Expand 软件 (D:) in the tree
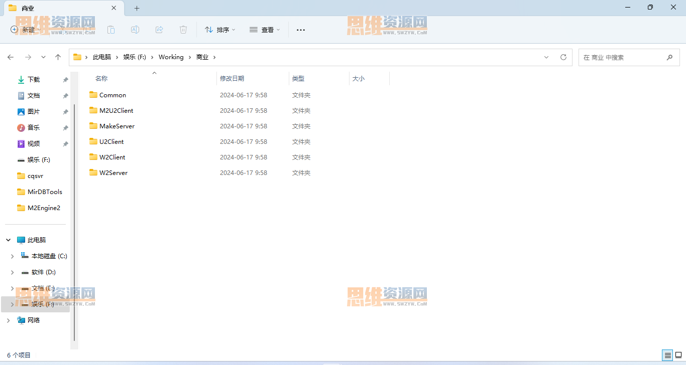 click(13, 272)
